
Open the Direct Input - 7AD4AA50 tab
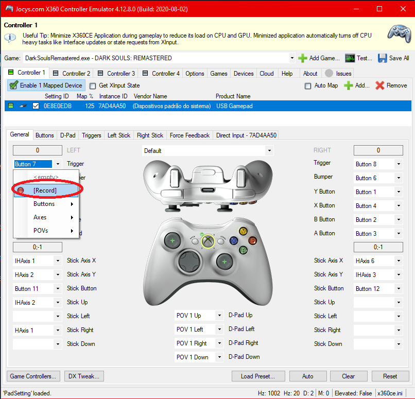tap(246, 135)
